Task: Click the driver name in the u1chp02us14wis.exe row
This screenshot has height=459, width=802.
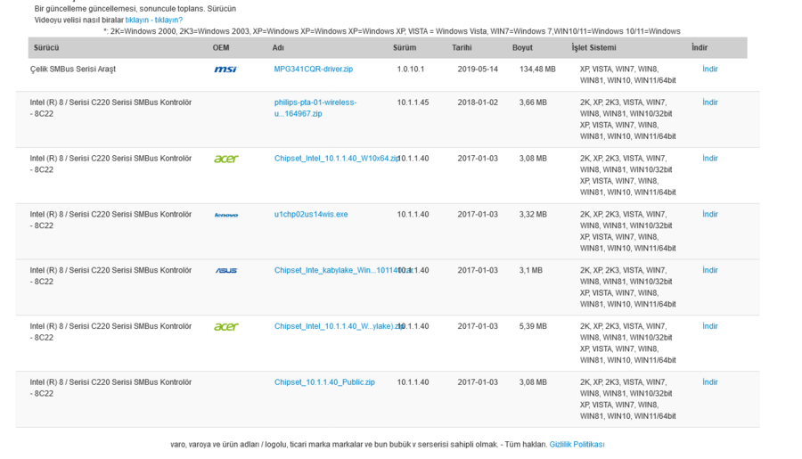Action: click(110, 220)
